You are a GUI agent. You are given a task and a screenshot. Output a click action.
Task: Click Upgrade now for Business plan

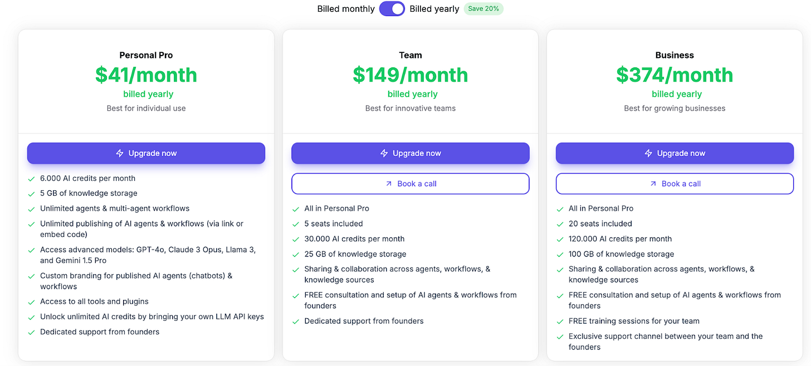click(x=675, y=153)
